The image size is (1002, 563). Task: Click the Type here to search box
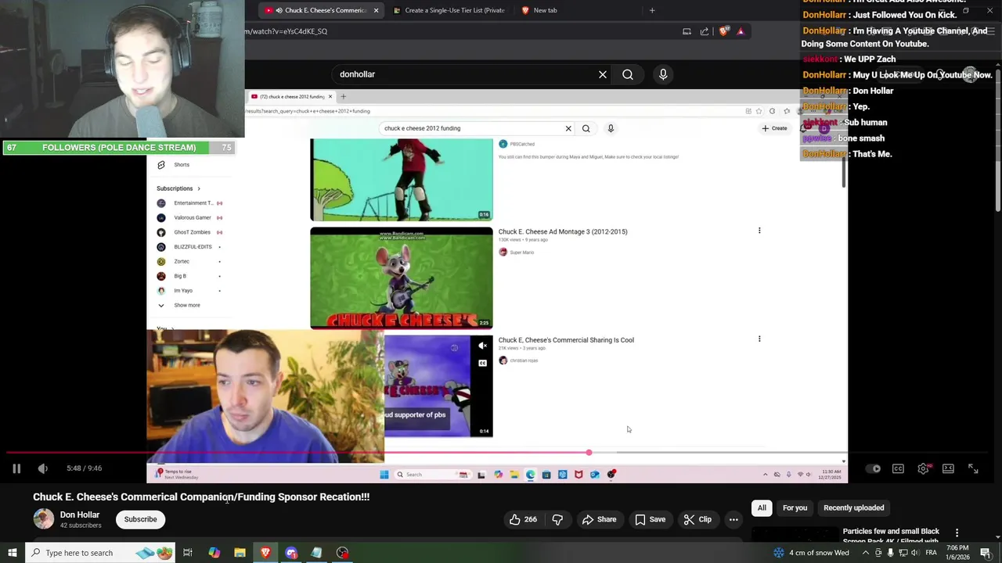(x=102, y=553)
